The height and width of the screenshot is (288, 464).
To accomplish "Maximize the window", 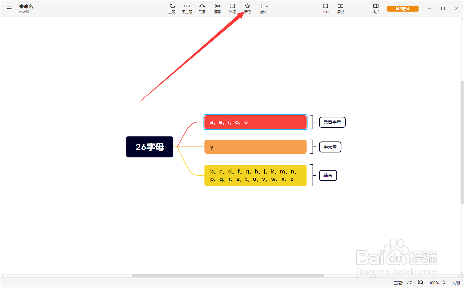I will (443, 8).
